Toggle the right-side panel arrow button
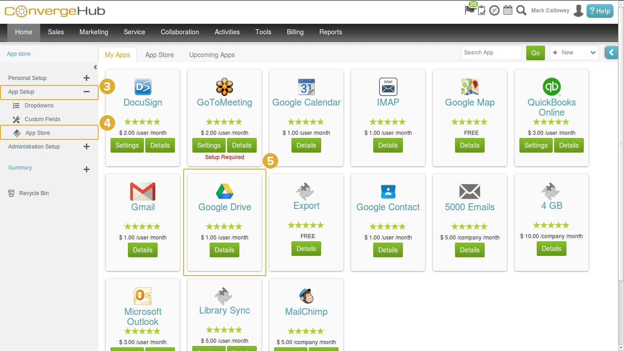This screenshot has width=624, height=351. click(x=612, y=53)
